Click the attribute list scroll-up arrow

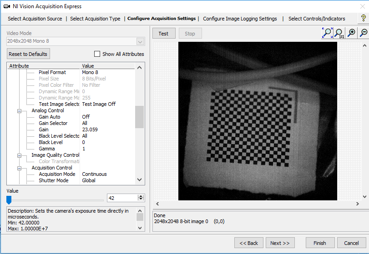click(139, 68)
